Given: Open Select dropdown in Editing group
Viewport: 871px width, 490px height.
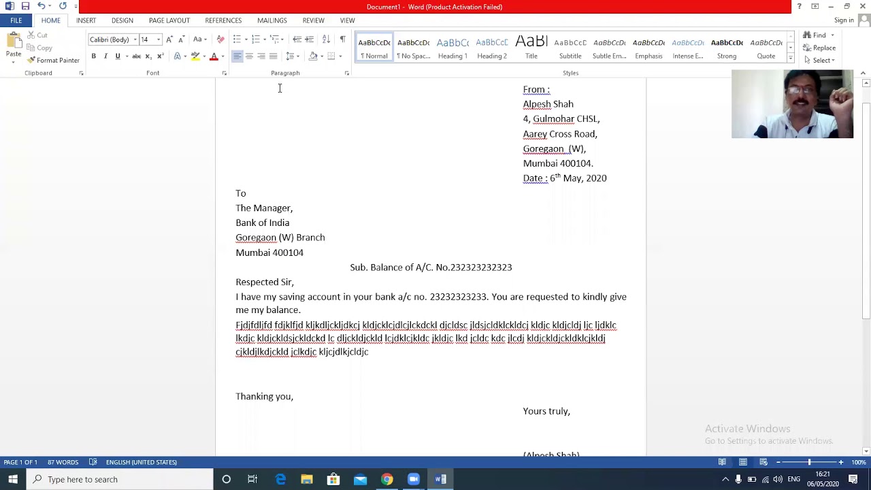Looking at the screenshot, I should (821, 61).
